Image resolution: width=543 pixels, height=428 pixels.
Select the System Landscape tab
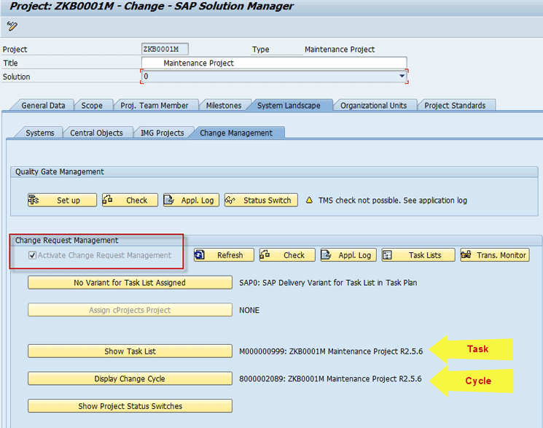point(289,105)
